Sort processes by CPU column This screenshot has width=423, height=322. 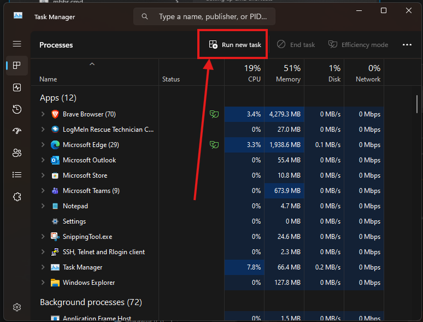[x=244, y=72]
